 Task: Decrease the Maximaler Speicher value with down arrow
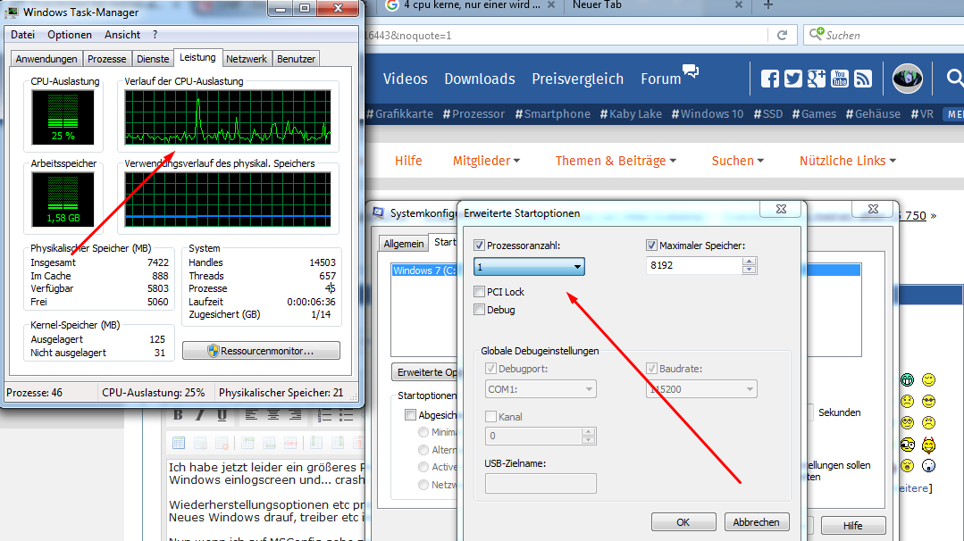click(749, 270)
